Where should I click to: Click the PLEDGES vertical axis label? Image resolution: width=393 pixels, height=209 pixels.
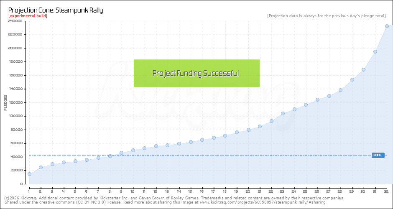5,102
